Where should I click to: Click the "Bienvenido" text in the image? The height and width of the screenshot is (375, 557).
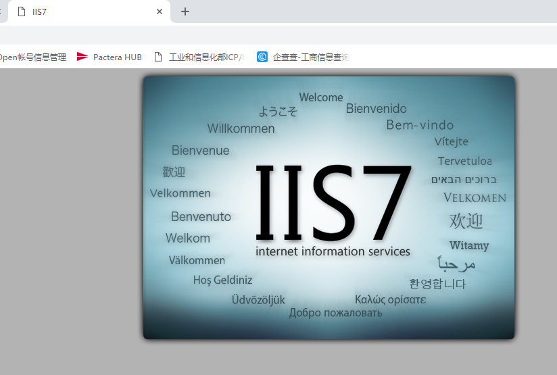coord(376,108)
